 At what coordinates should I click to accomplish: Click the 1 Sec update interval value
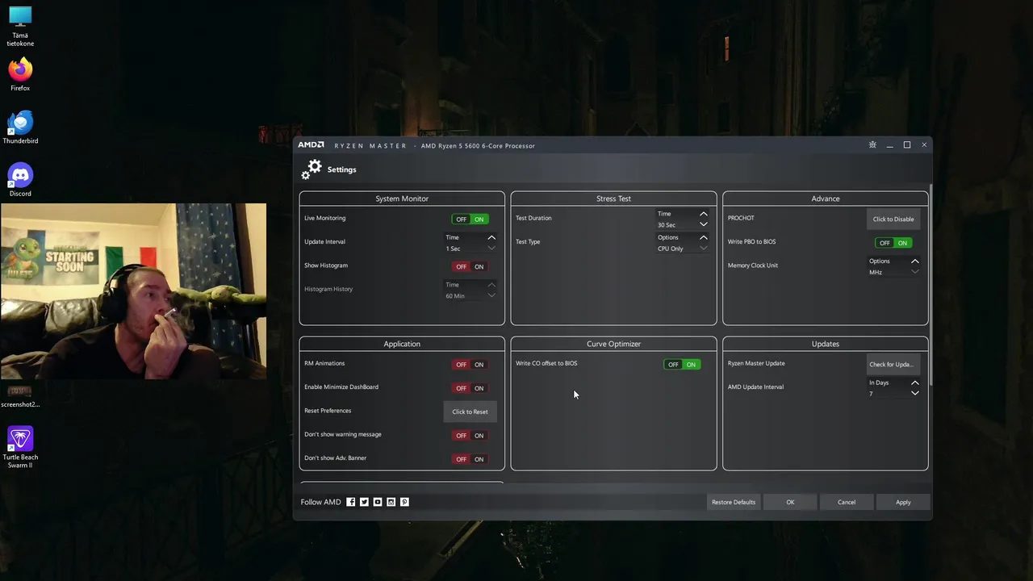coord(453,249)
